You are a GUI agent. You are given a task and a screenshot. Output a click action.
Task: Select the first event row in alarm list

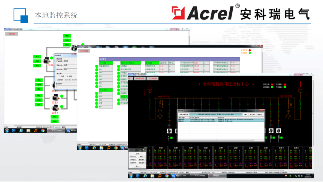(221, 119)
